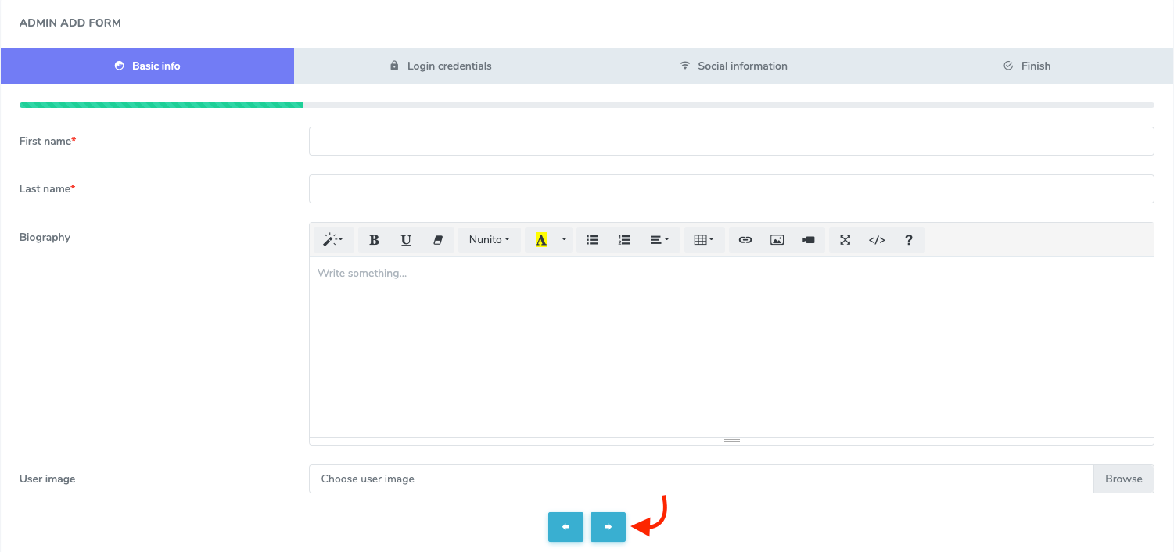Image resolution: width=1174 pixels, height=552 pixels.
Task: Switch to the Social information tab
Action: click(733, 66)
